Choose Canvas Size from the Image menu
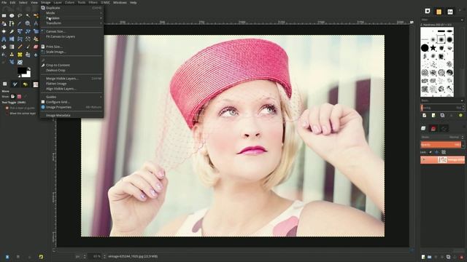The image size is (467, 262). point(72,31)
